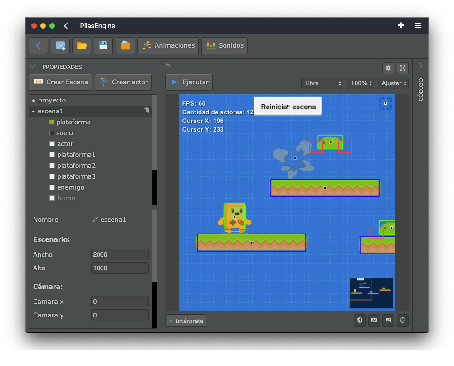
Task: Collapse the escena1 tree node
Action: tap(33, 111)
